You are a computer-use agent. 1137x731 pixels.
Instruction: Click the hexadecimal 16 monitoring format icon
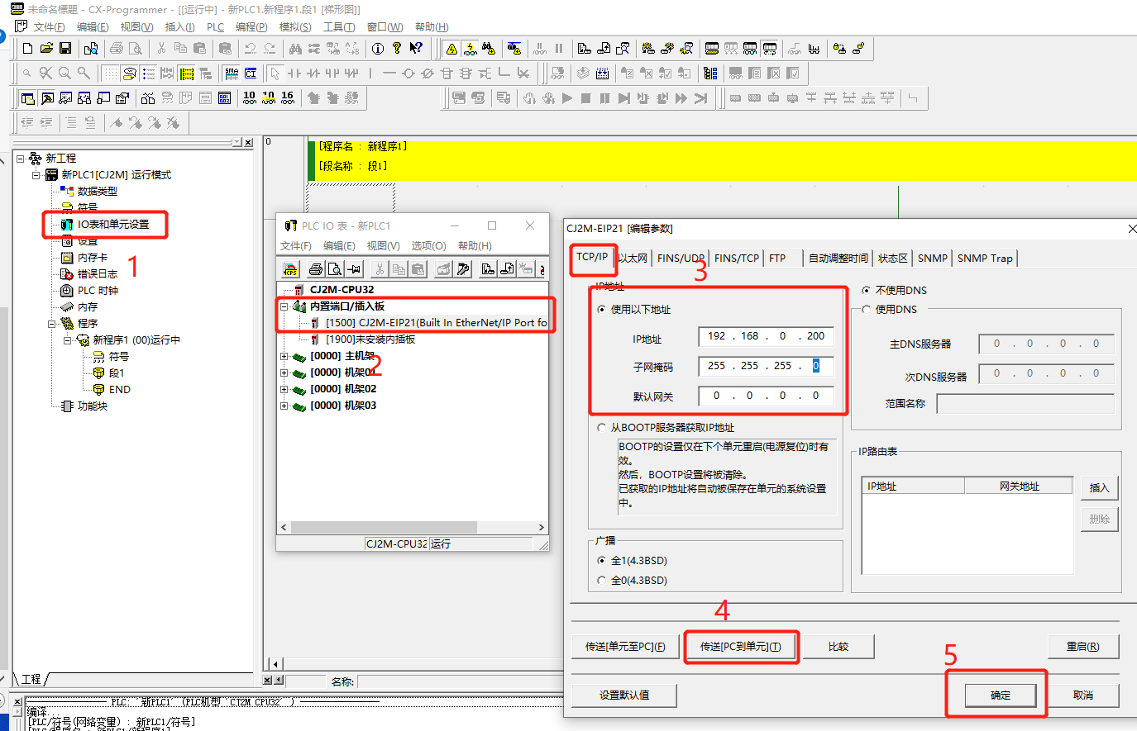(288, 98)
